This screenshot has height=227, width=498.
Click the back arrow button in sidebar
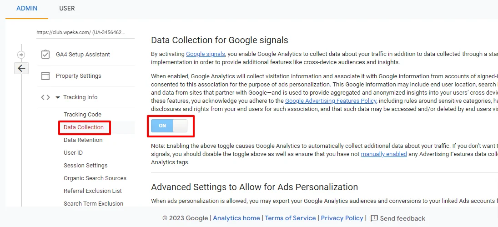tap(21, 68)
